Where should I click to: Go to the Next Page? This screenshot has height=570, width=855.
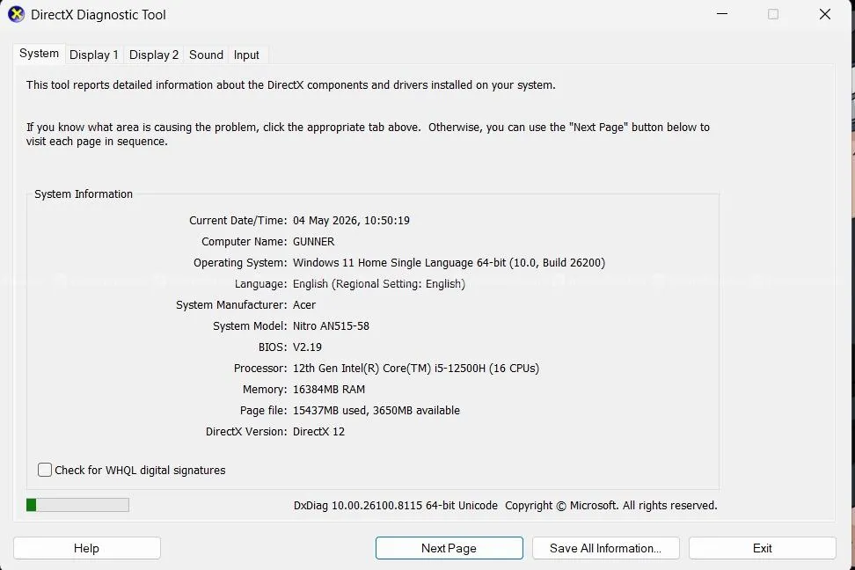pyautogui.click(x=449, y=548)
